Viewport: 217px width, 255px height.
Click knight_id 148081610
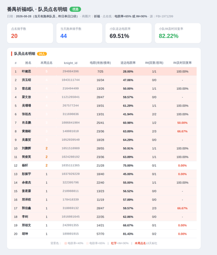pos(71,131)
